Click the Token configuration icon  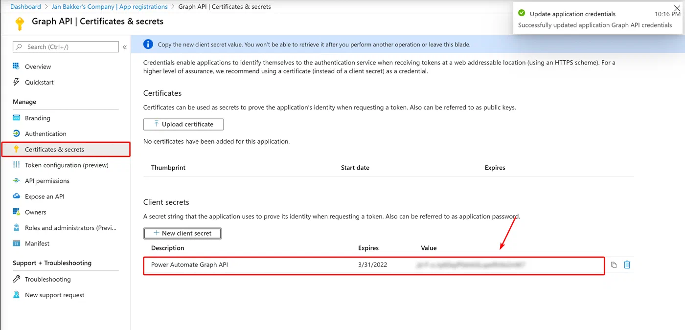16,165
